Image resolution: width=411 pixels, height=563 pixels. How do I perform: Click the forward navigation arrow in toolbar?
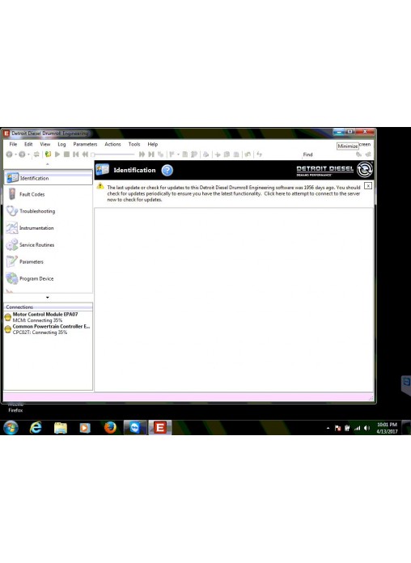pyautogui.click(x=23, y=155)
